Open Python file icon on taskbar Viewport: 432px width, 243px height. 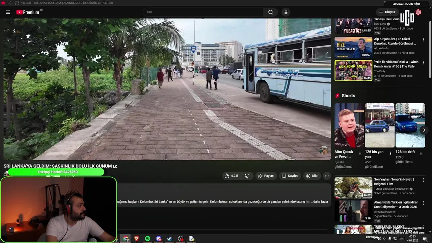[192, 239]
